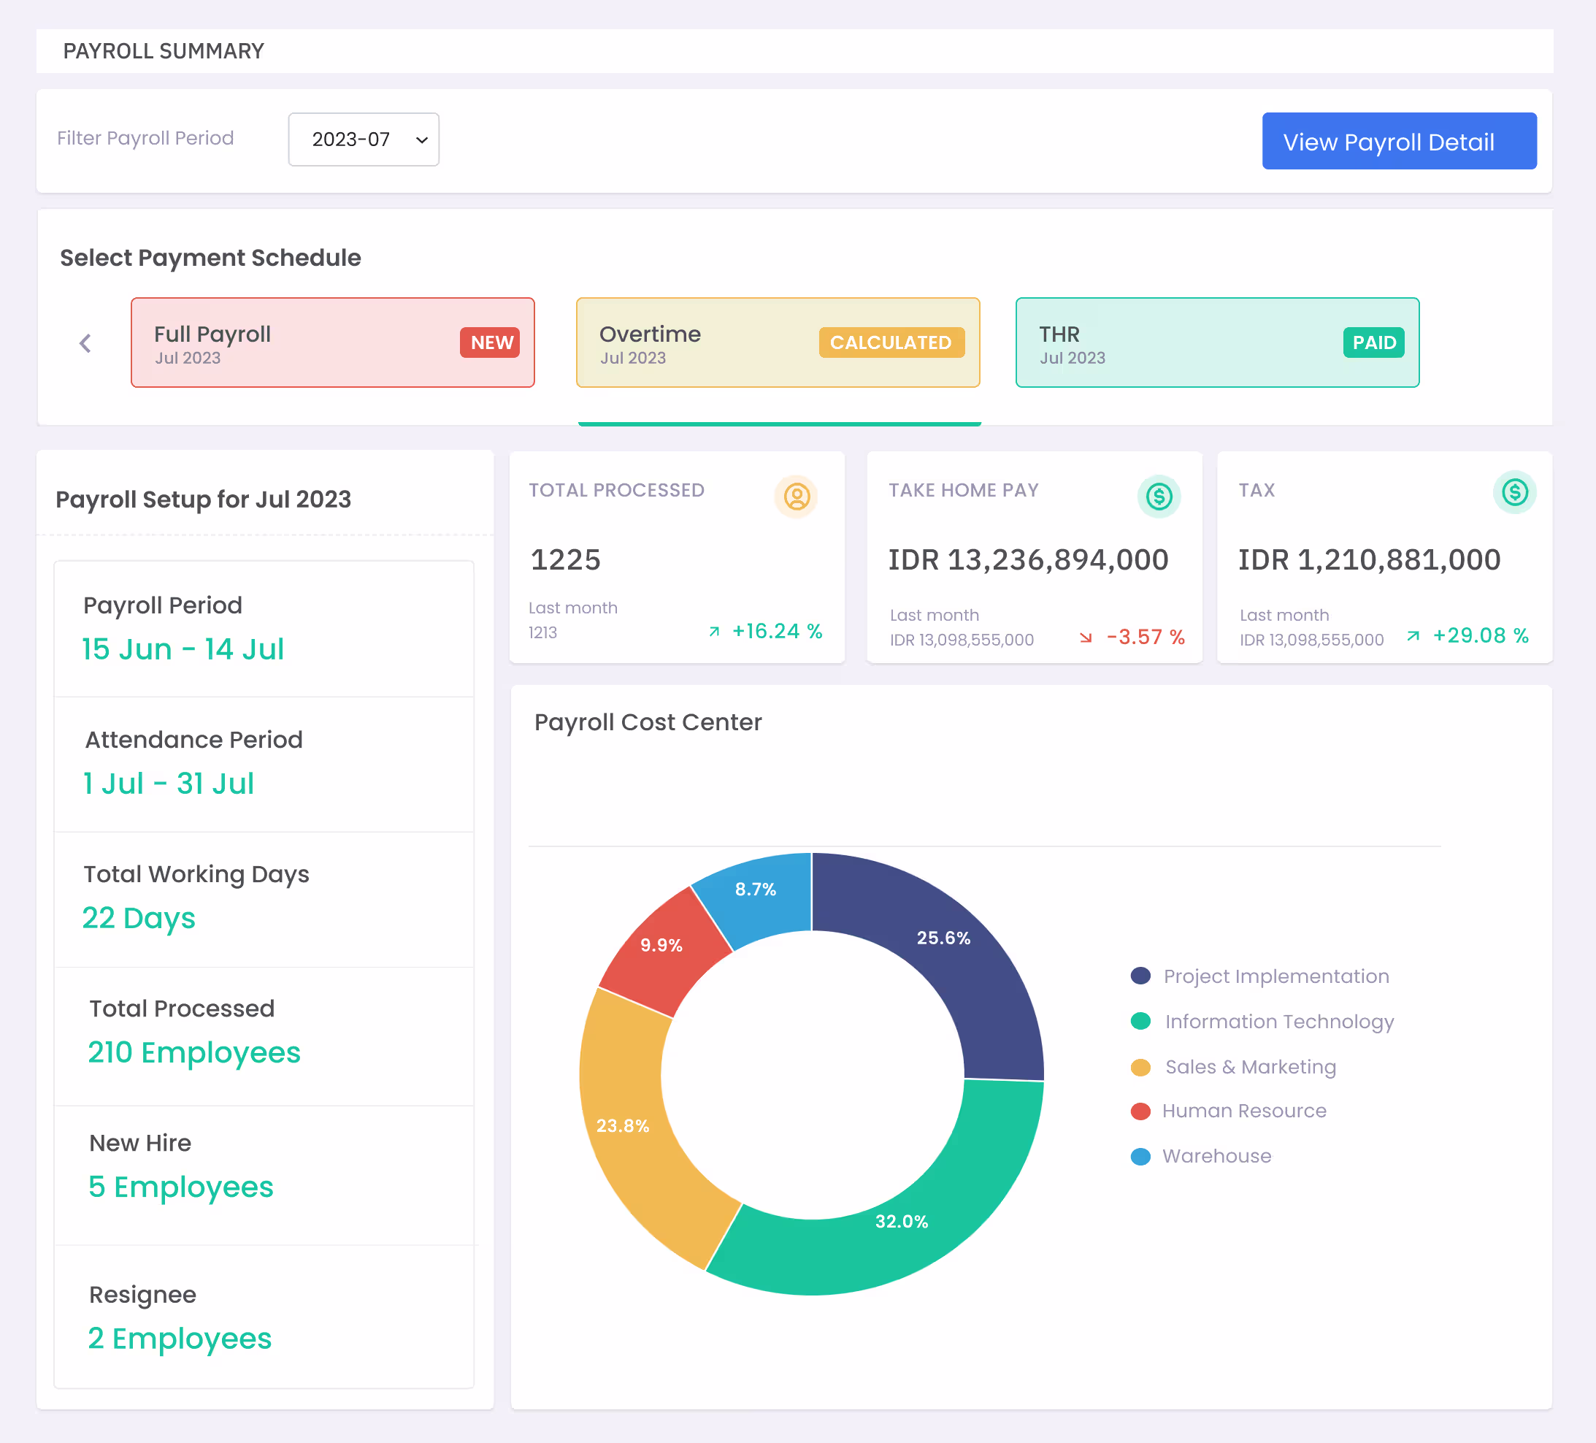Image resolution: width=1596 pixels, height=1443 pixels.
Task: Toggle Information Technology legend entry
Action: click(x=1262, y=1022)
